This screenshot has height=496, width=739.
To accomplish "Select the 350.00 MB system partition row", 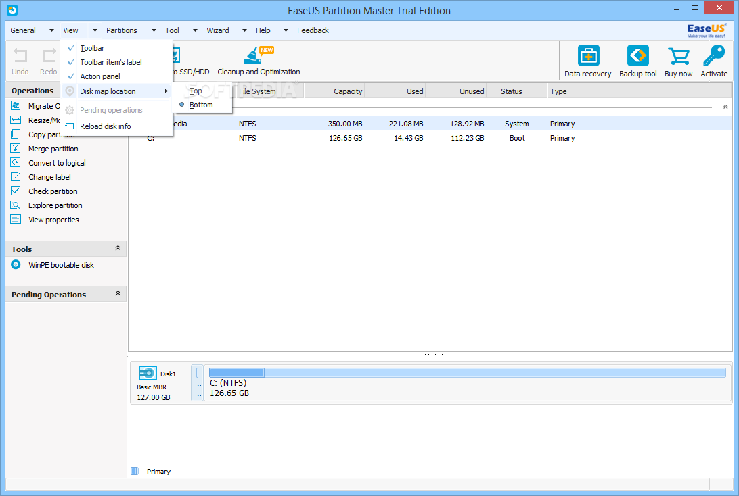I will pyautogui.click(x=430, y=124).
